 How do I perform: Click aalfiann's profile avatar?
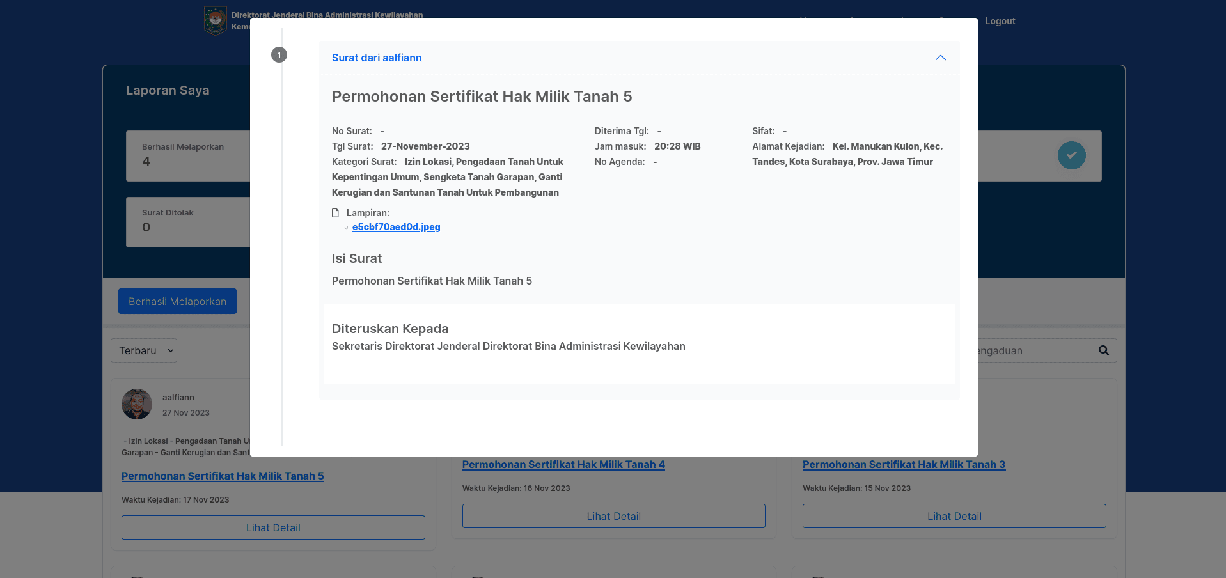pyautogui.click(x=137, y=404)
